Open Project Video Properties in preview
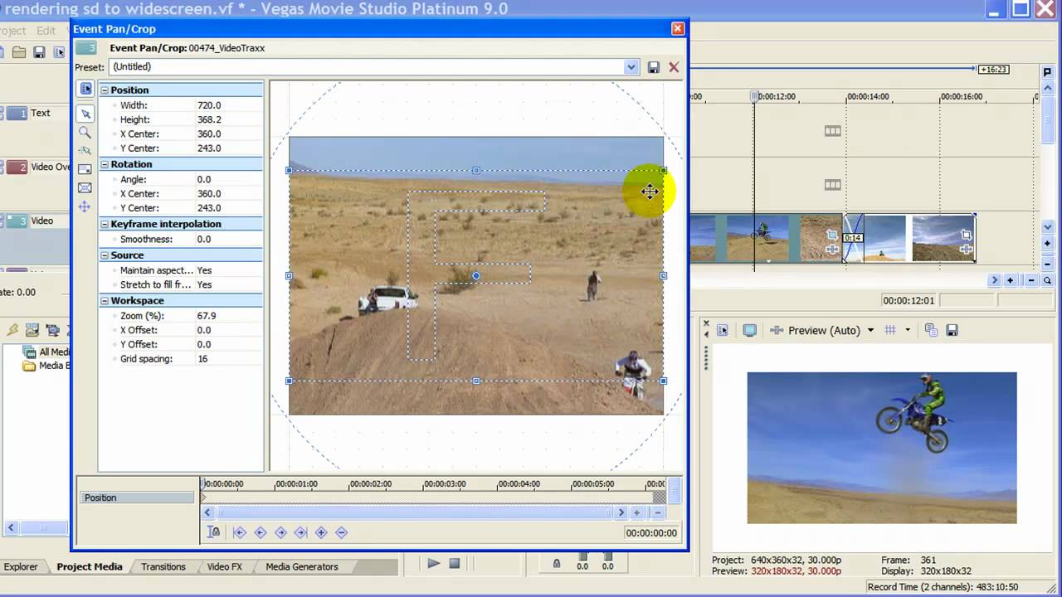This screenshot has width=1062, height=597. [723, 330]
